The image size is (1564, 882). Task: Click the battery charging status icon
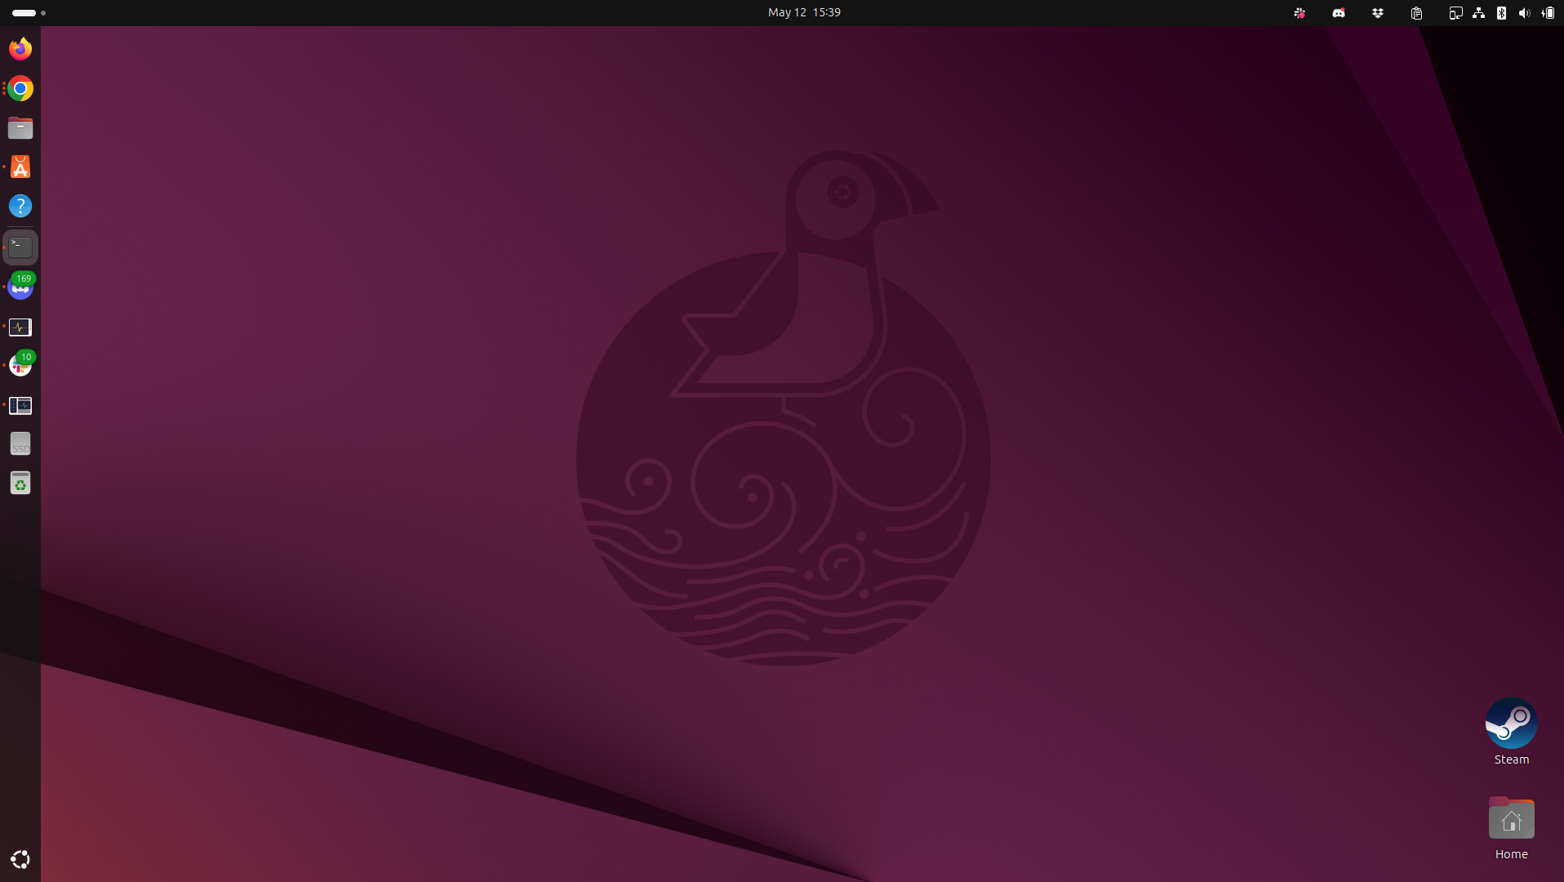[x=1548, y=13]
